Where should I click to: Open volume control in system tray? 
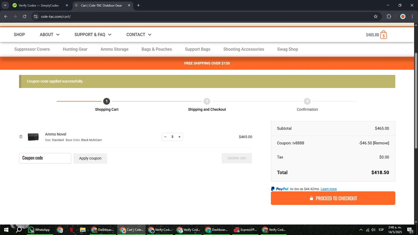[x=373, y=230]
